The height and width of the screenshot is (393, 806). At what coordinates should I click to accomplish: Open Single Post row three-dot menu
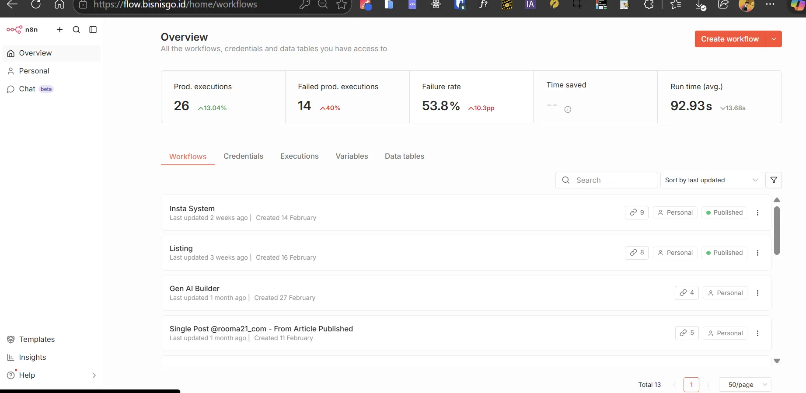(x=758, y=333)
